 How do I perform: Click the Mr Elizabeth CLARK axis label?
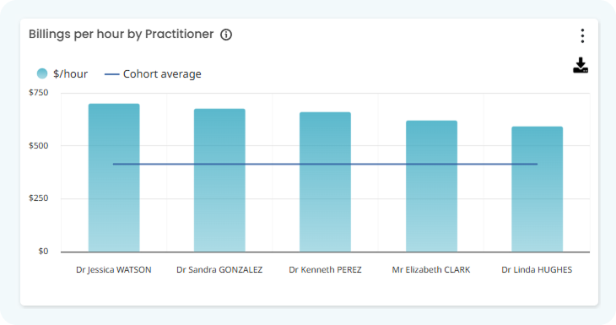point(431,270)
